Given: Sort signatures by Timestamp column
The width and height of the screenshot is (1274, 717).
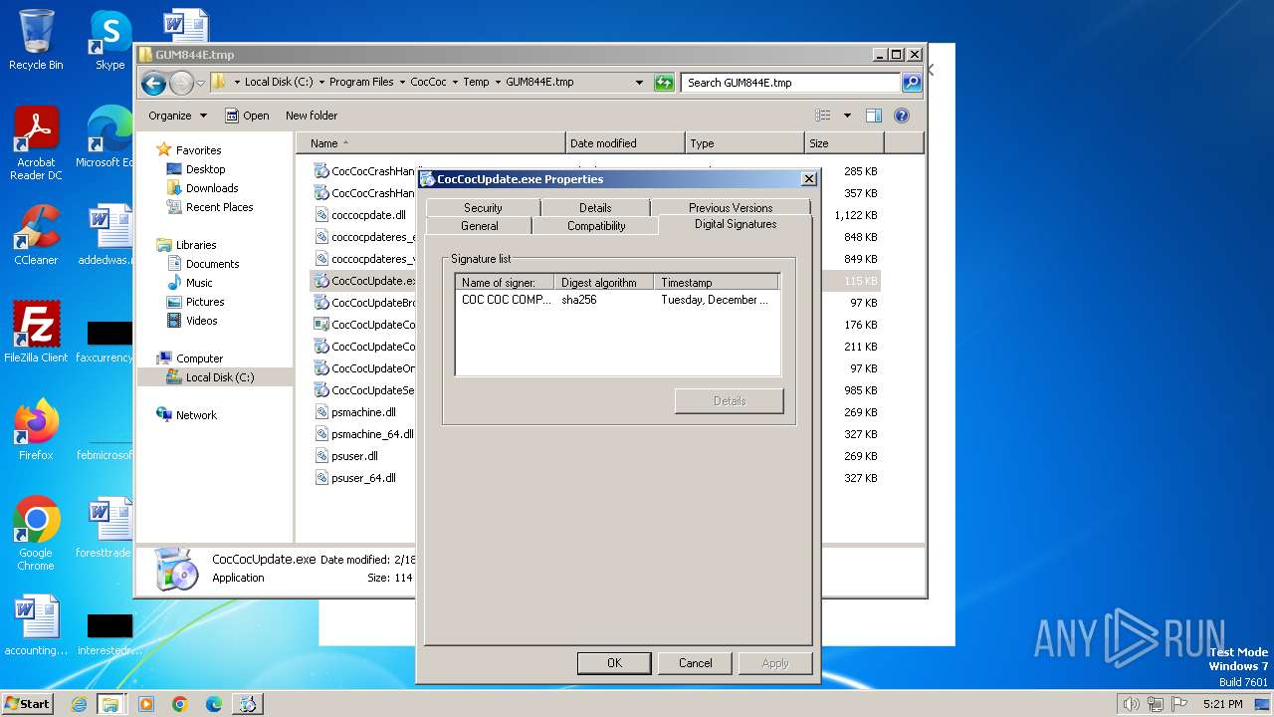Looking at the screenshot, I should coord(715,283).
